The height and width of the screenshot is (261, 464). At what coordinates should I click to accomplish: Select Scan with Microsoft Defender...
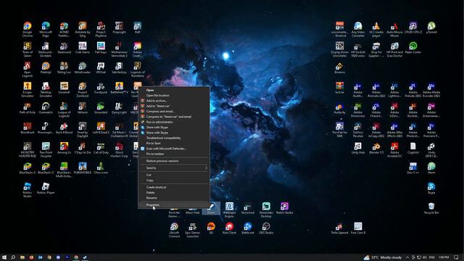(x=174, y=149)
